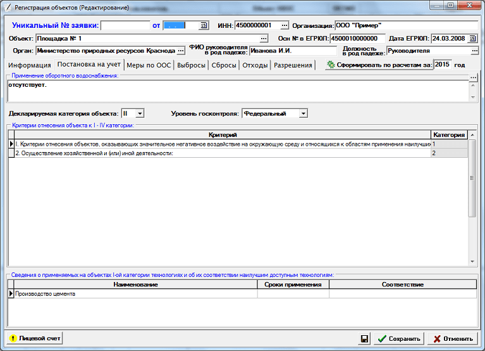Image resolution: width=485 pixels, height=351 pixels.
Task: Click the ellipsis button next to Площадка № 1
Action: coord(264,39)
